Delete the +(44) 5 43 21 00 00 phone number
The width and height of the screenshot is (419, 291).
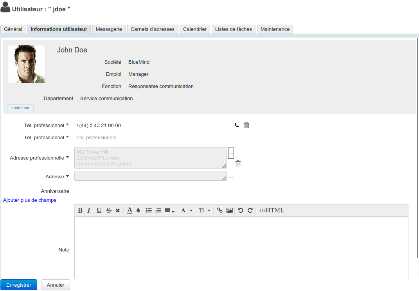tap(247, 125)
